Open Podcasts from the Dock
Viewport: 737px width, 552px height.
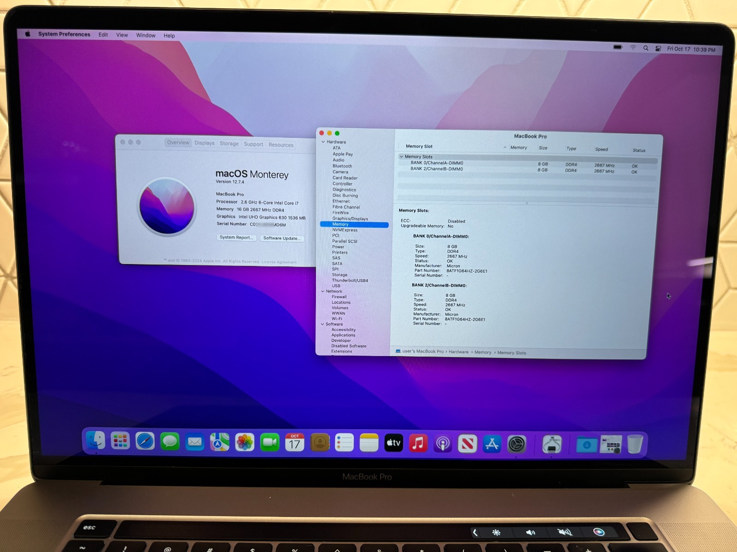coord(443,444)
